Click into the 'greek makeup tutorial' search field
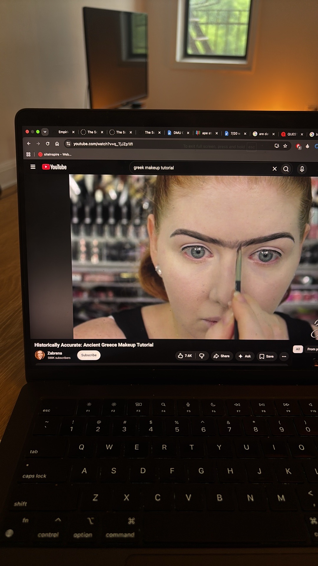The height and width of the screenshot is (566, 318). pyautogui.click(x=200, y=168)
